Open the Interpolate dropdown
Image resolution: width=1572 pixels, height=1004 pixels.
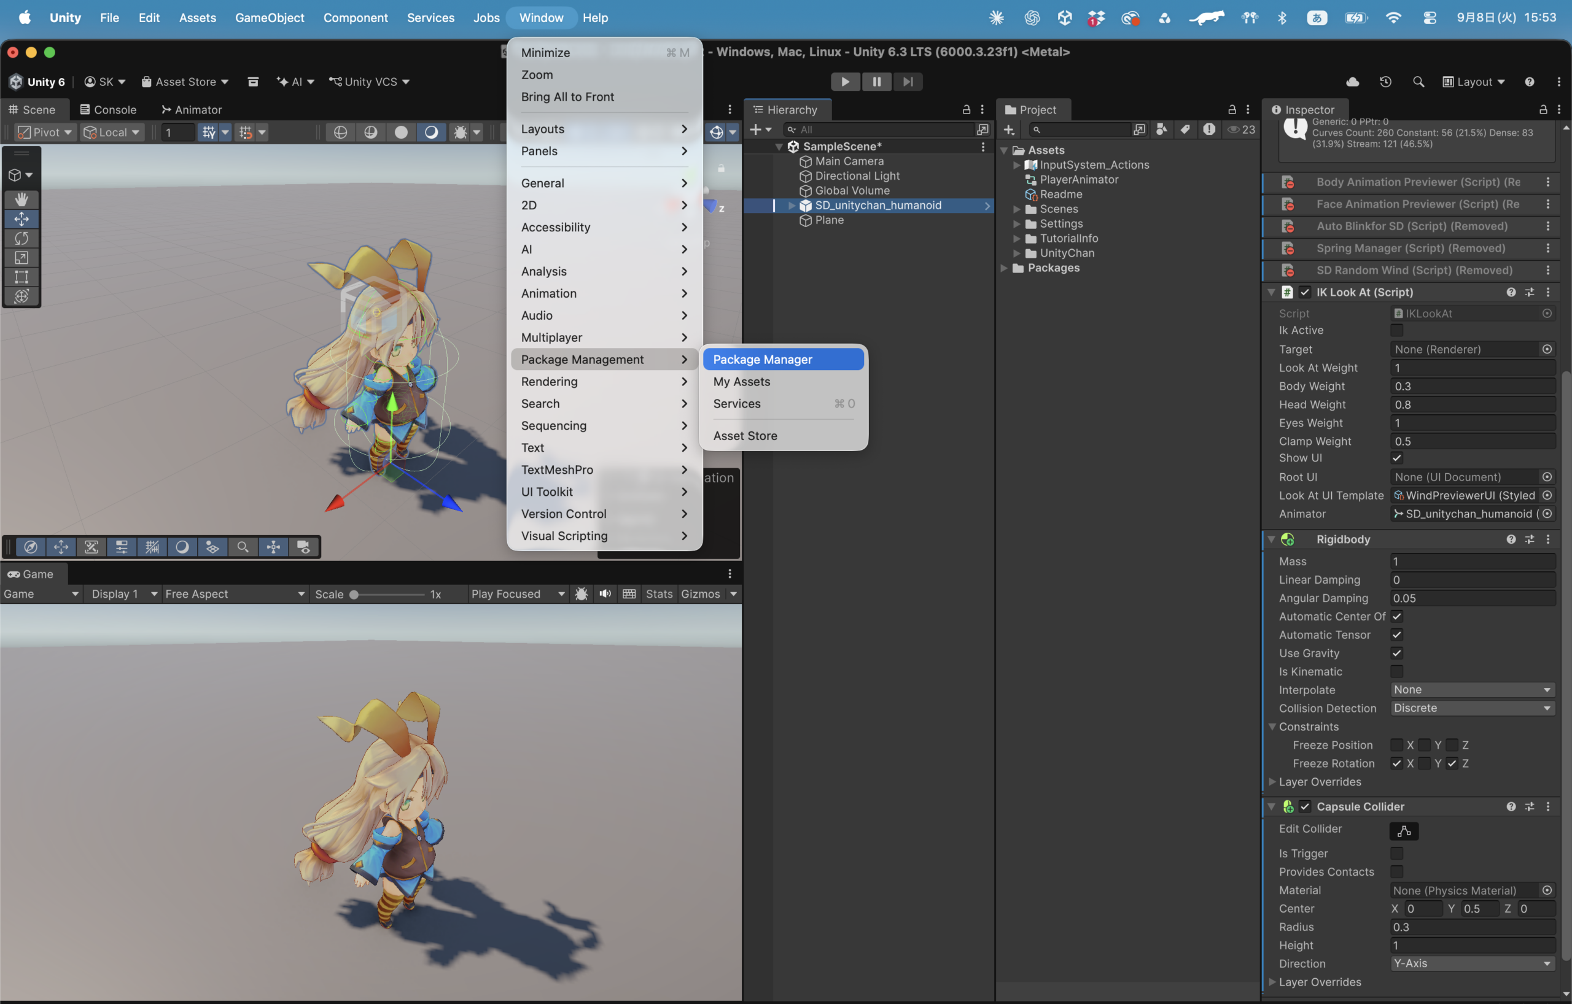(1472, 690)
